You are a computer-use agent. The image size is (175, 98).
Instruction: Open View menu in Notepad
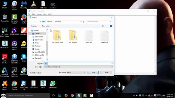point(45,14)
